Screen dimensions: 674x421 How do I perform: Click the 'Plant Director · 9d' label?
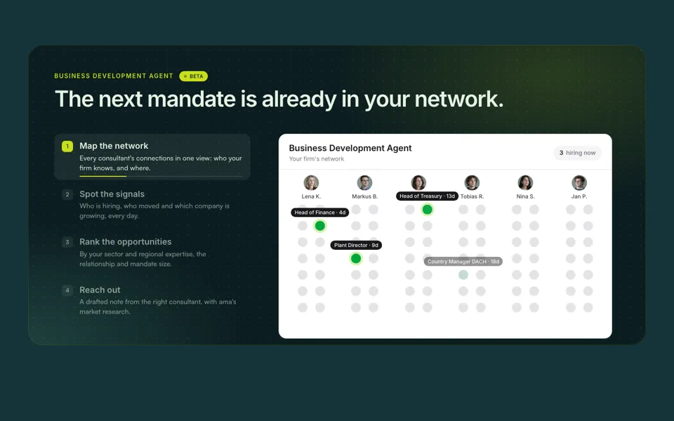point(356,245)
